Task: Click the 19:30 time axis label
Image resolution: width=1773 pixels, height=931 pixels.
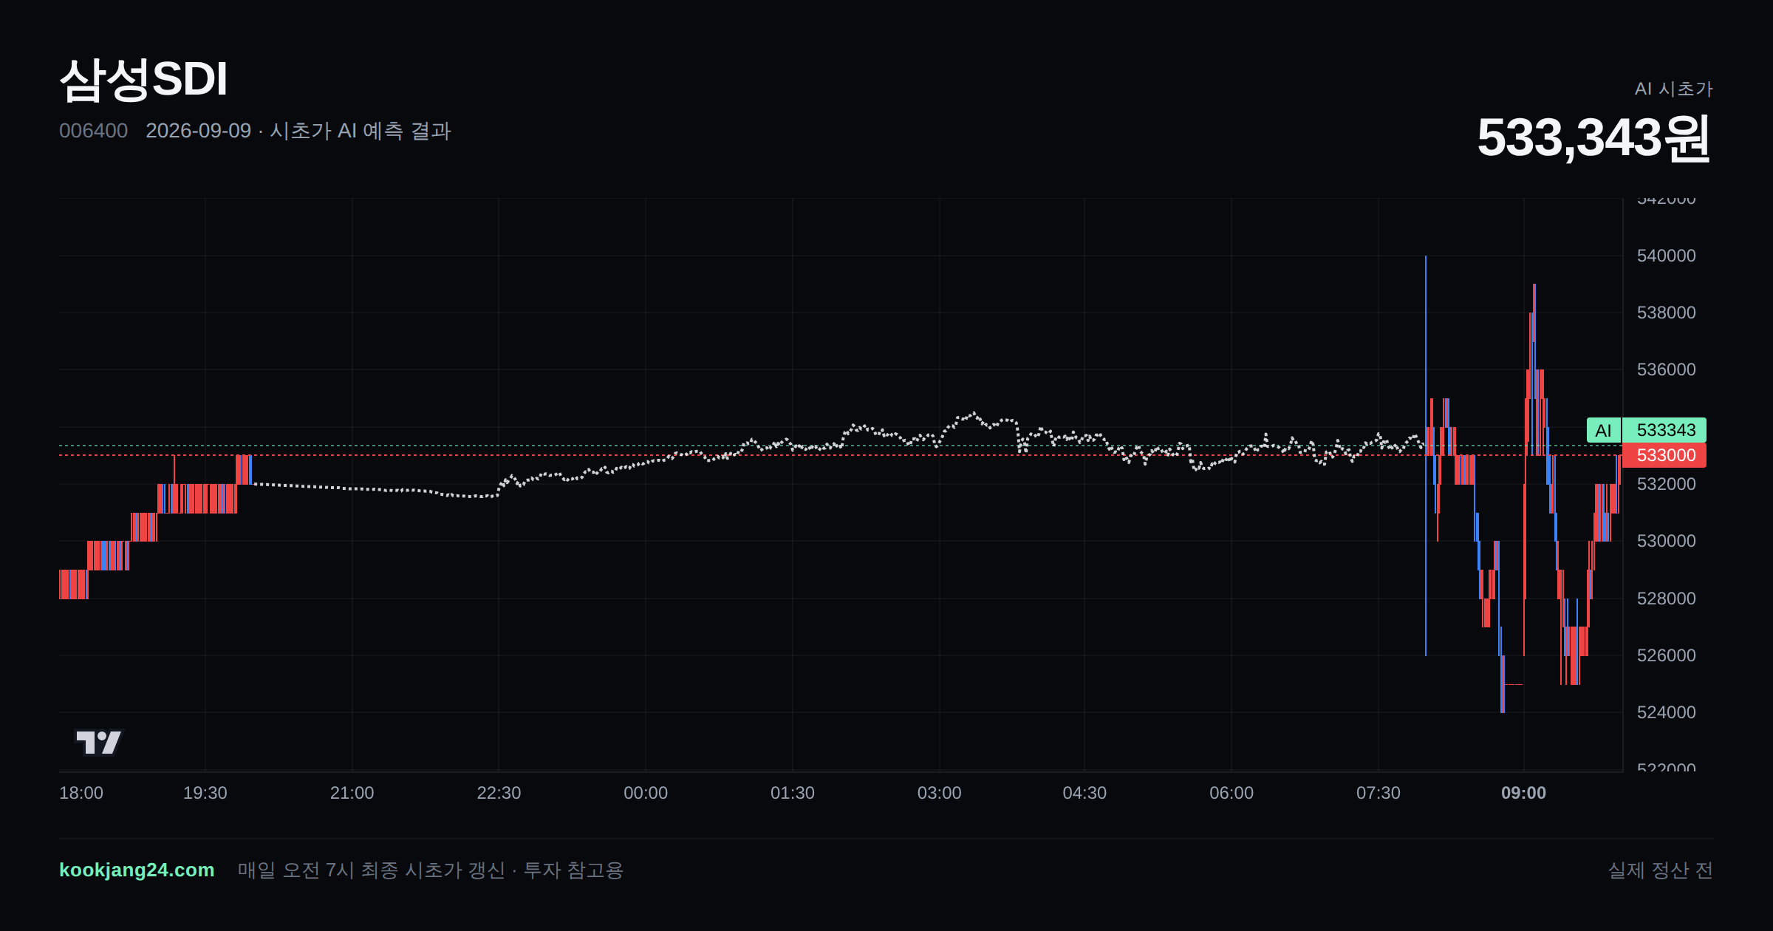Action: point(205,793)
